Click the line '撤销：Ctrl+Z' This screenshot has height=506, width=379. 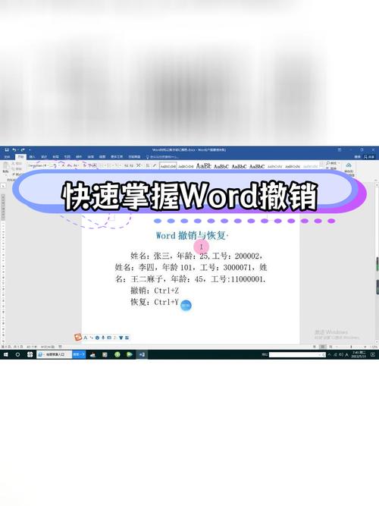pyautogui.click(x=155, y=291)
